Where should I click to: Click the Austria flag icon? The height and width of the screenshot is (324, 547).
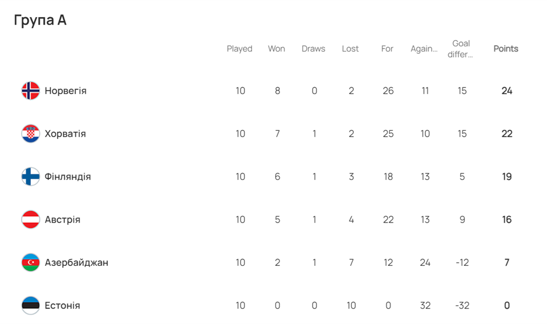[30, 219]
